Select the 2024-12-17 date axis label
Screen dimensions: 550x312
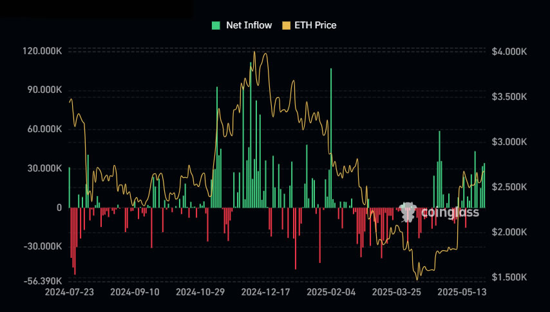pyautogui.click(x=266, y=292)
